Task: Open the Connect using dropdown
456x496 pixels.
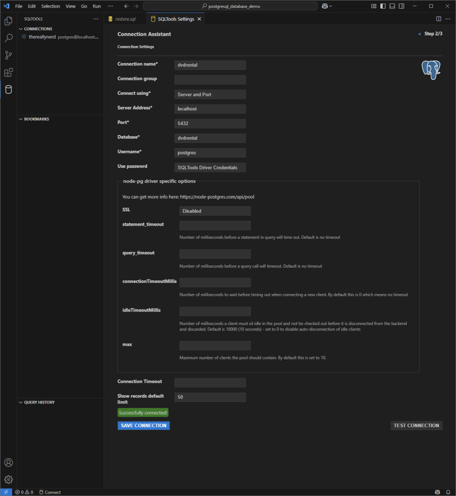Action: point(210,94)
